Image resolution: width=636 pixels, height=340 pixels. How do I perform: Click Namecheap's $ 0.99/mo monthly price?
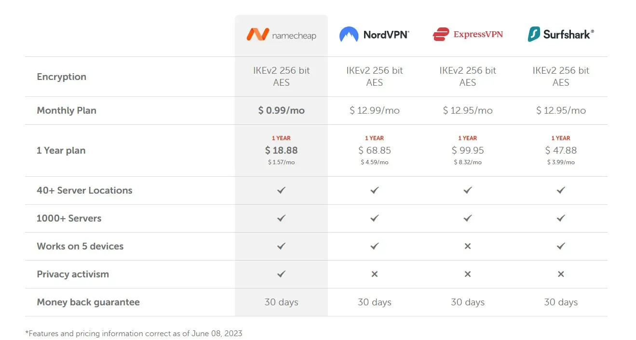coord(281,110)
